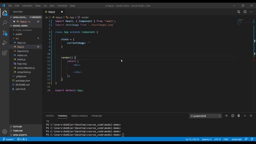Open the Terminal menu

(62, 6)
